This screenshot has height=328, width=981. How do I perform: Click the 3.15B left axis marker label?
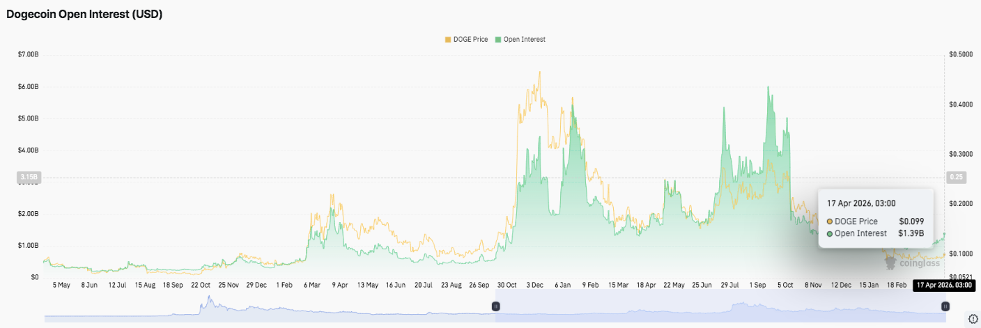point(29,178)
